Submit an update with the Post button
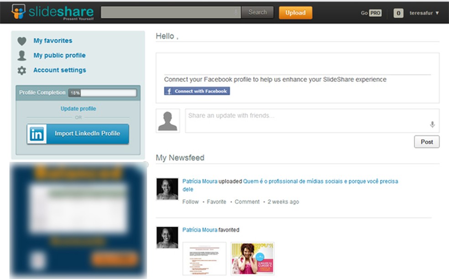This screenshot has width=449, height=279. (x=426, y=142)
